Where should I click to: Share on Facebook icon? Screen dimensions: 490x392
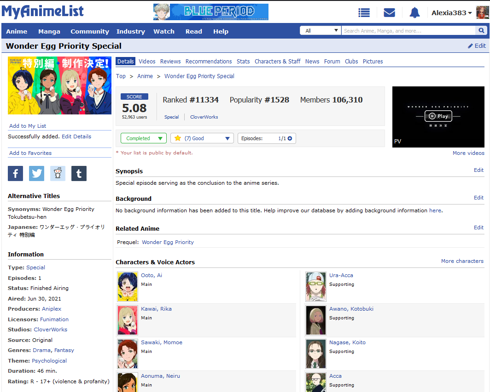tap(15, 173)
